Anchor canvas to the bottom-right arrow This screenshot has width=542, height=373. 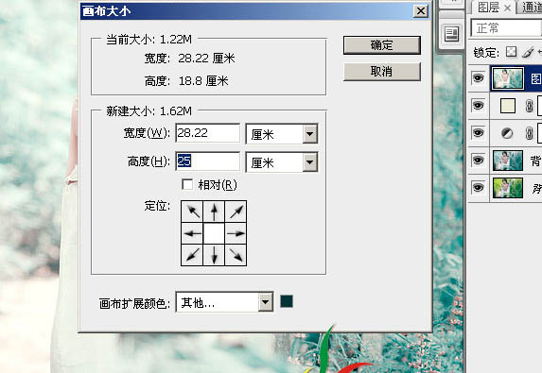236,255
